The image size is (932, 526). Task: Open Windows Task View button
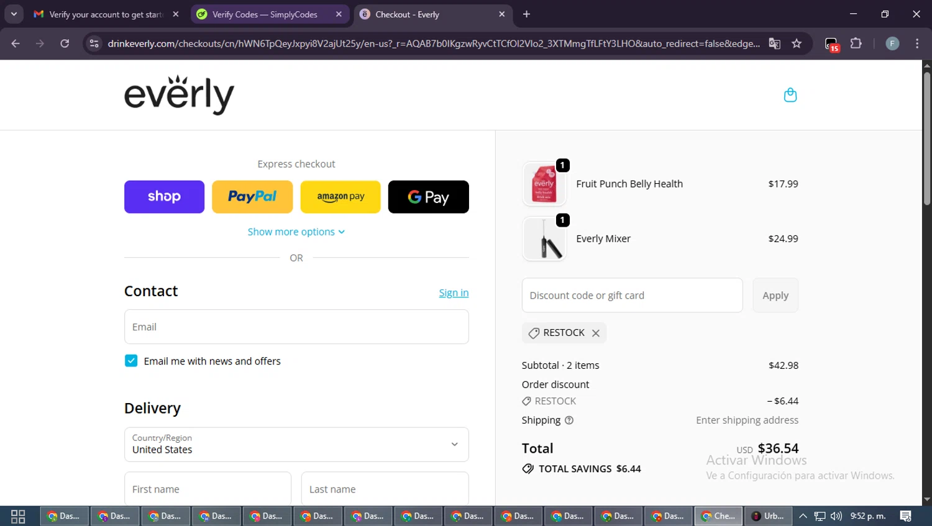(18, 516)
